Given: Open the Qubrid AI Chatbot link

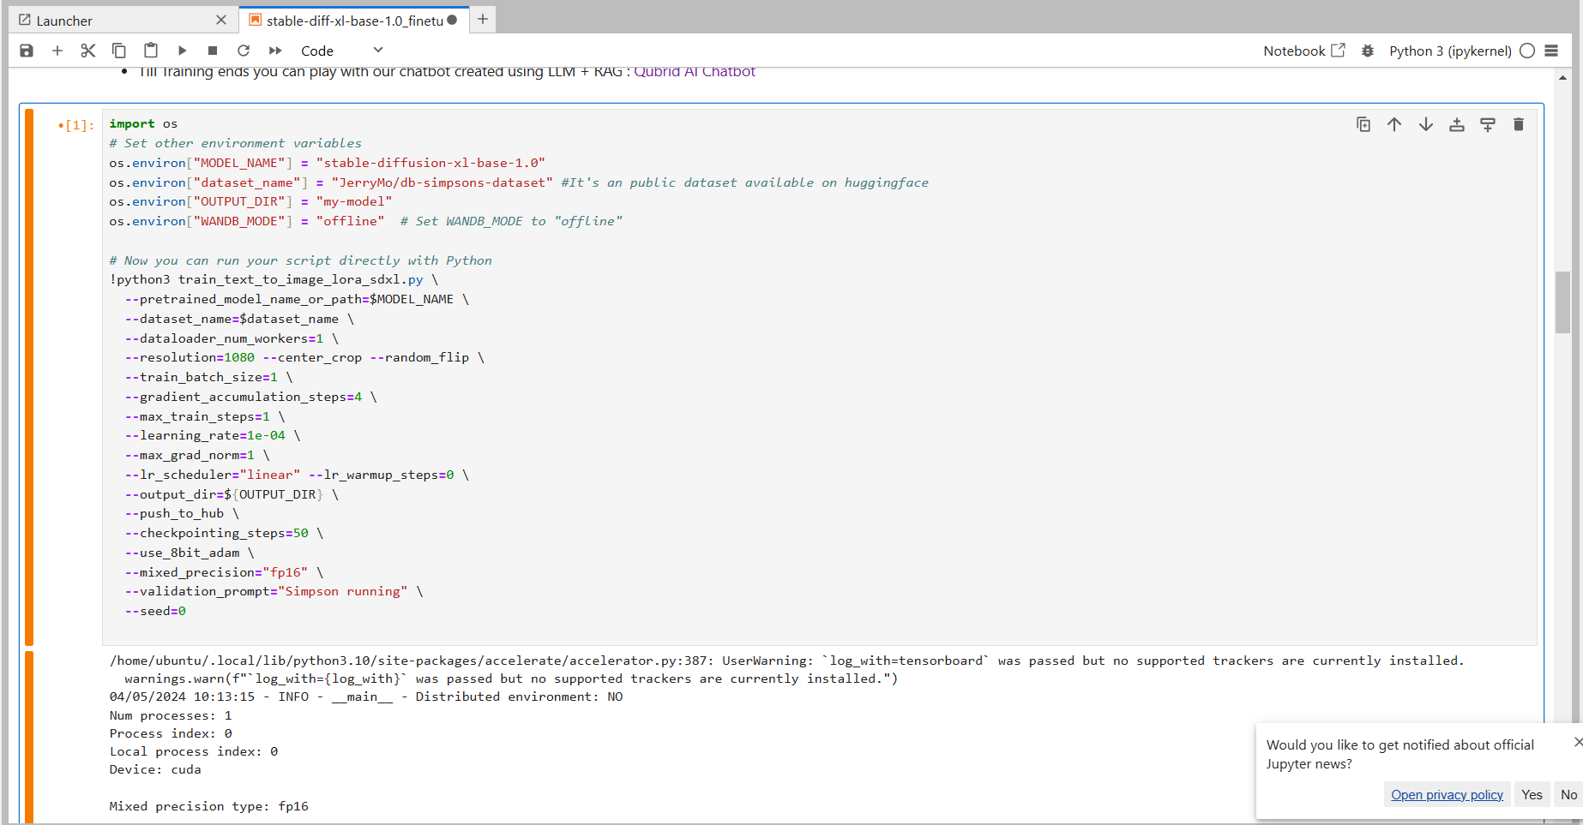Looking at the screenshot, I should click(695, 72).
